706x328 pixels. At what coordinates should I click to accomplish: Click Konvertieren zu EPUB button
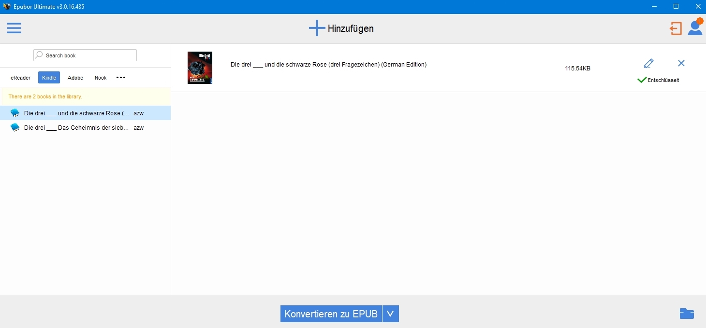click(331, 314)
